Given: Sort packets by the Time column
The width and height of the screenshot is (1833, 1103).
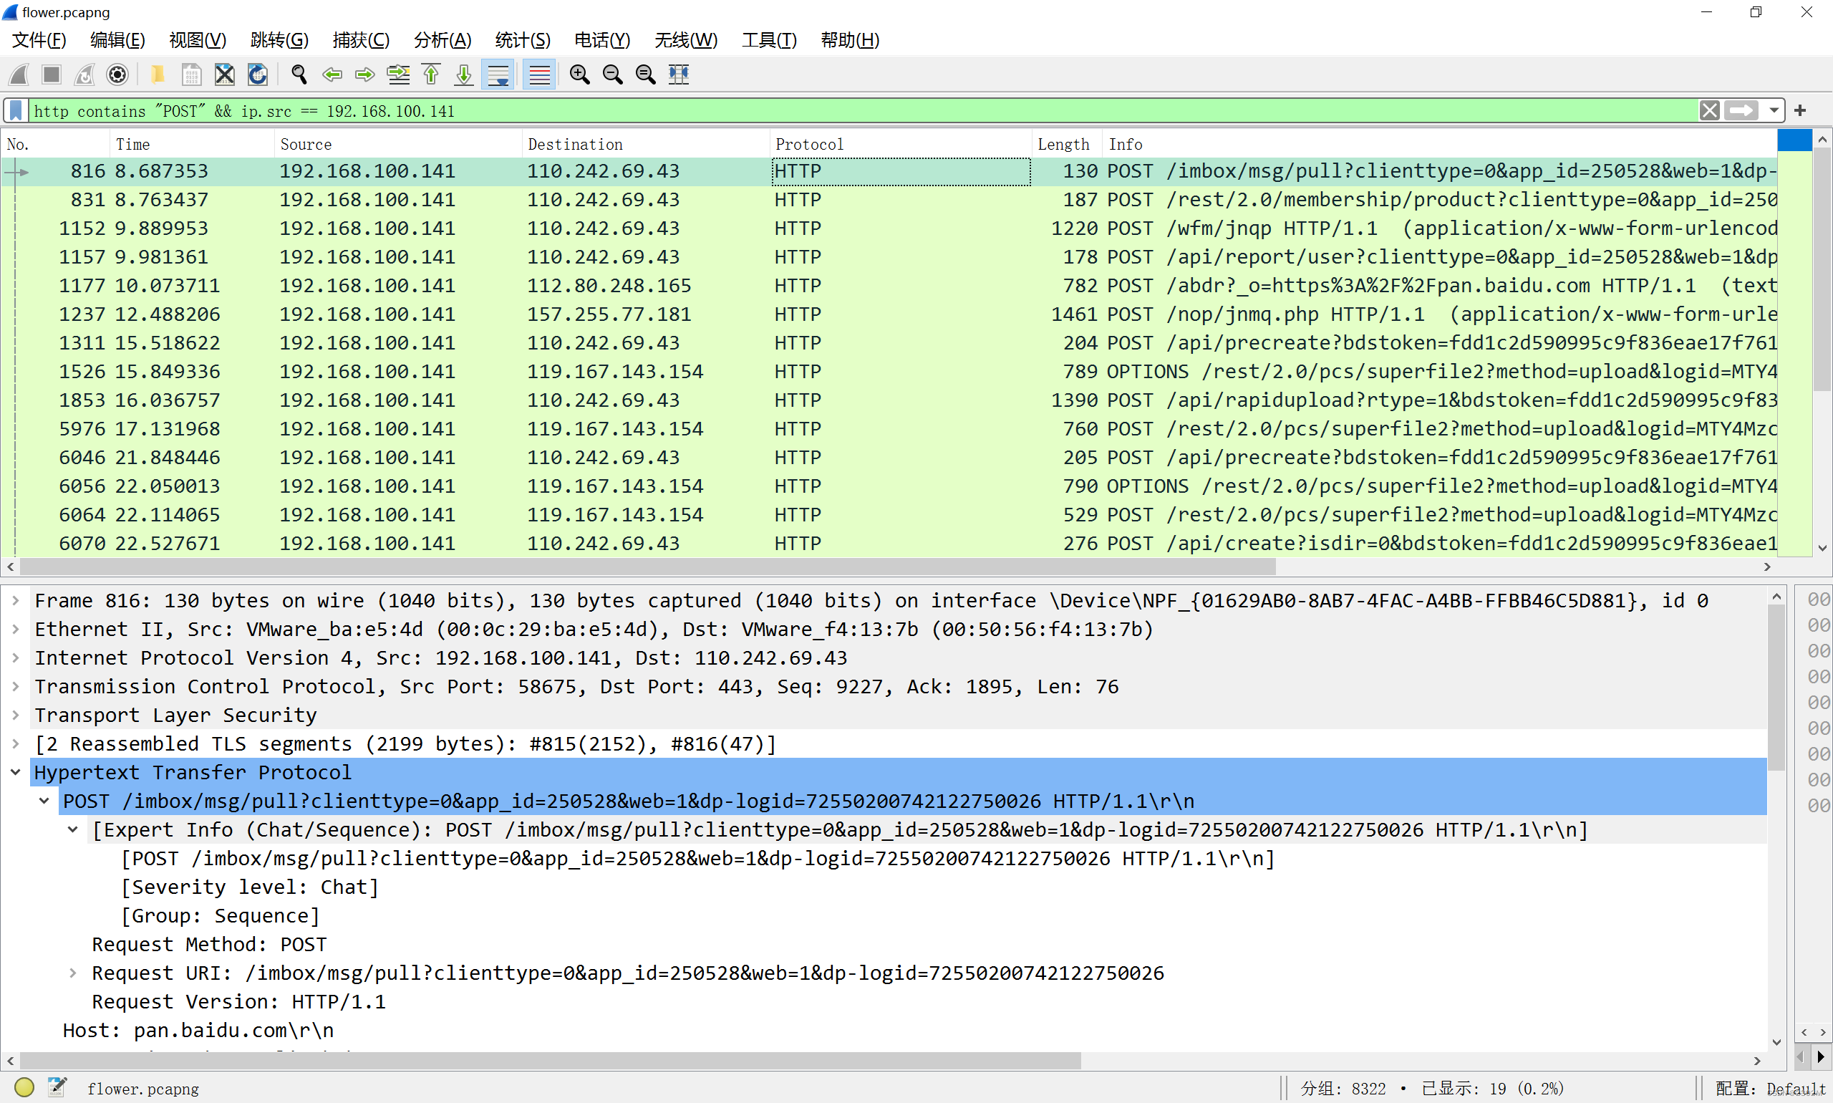Looking at the screenshot, I should coord(192,144).
